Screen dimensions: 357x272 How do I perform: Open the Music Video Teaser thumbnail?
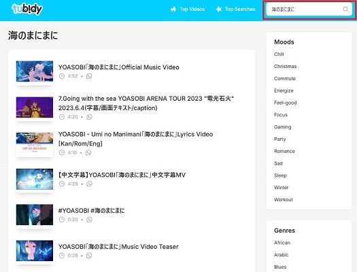point(35,251)
